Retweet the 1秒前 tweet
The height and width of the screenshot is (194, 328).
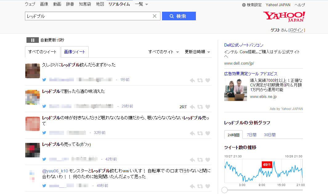click(x=200, y=80)
